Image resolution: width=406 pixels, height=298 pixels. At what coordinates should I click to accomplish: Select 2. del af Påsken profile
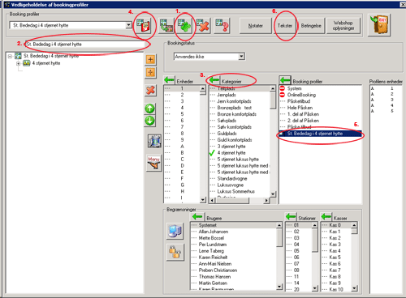[x=303, y=121]
